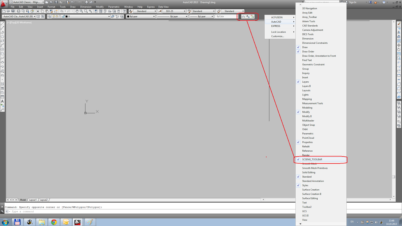Open the ByLayer color control dropdown
Image resolution: width=402 pixels, height=226 pixels.
141,17
